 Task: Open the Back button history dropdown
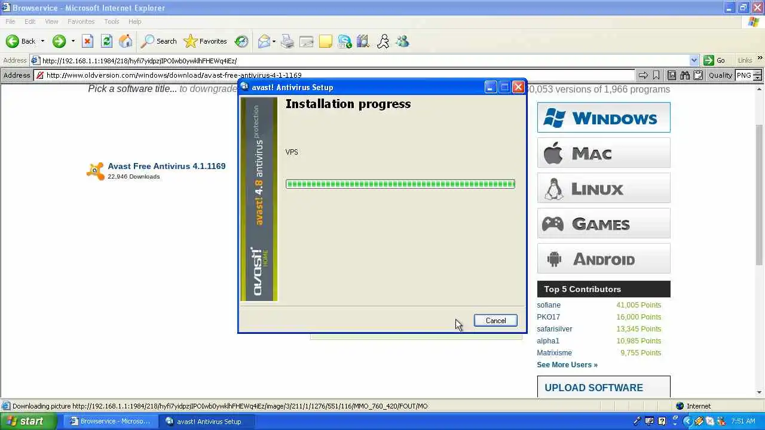click(x=42, y=41)
